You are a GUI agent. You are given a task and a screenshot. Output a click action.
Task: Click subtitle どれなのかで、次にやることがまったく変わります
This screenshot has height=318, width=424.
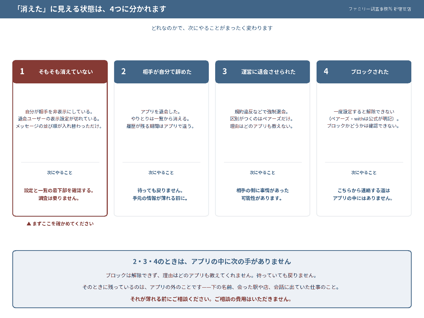click(212, 28)
